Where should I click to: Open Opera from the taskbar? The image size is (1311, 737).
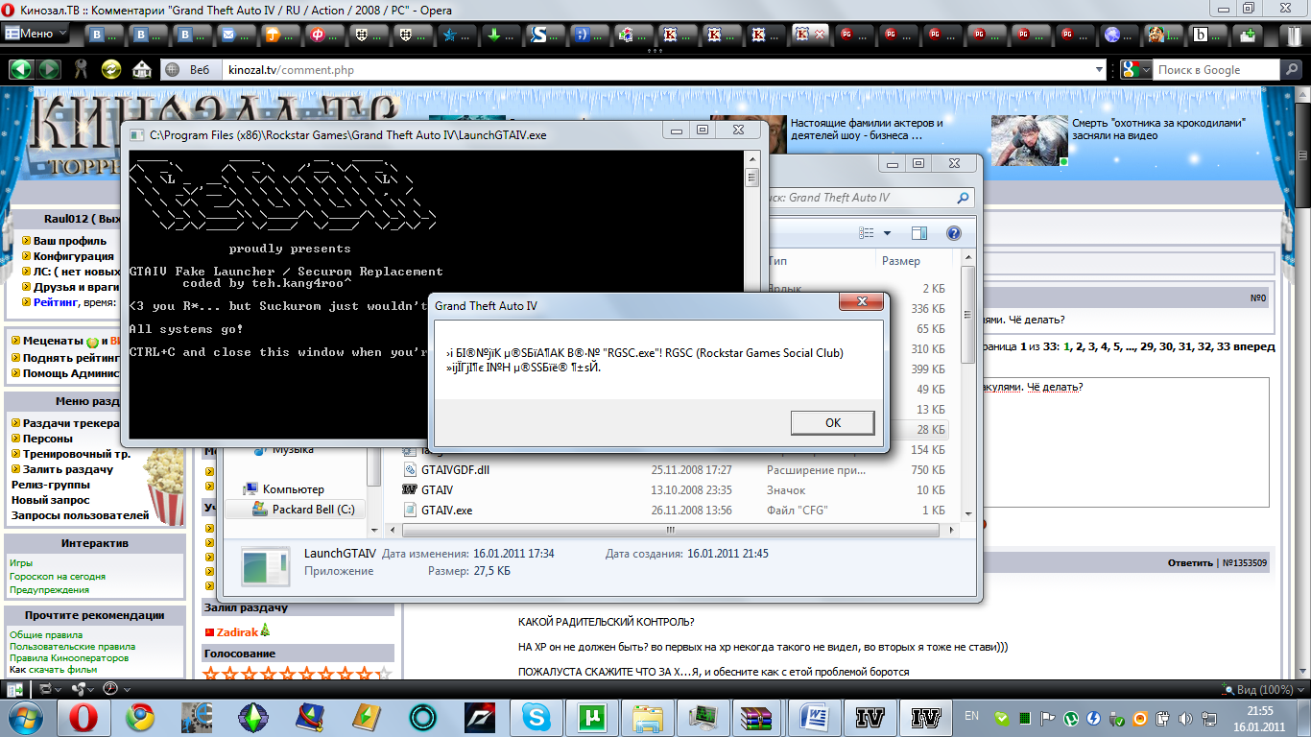(83, 717)
